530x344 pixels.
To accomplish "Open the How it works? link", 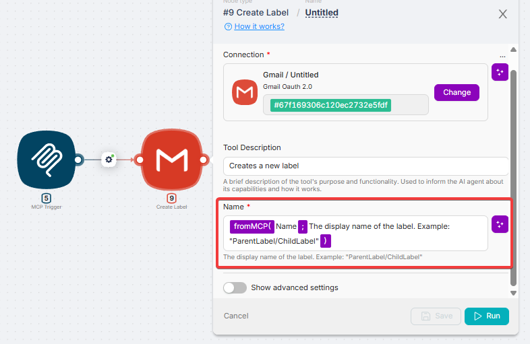I will (x=259, y=26).
